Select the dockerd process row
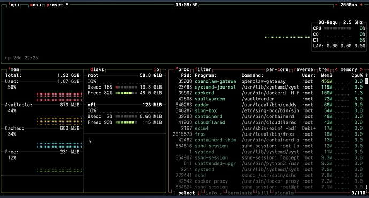 pos(268,93)
